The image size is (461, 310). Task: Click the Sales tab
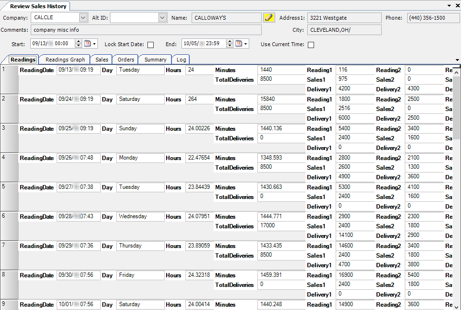click(101, 60)
